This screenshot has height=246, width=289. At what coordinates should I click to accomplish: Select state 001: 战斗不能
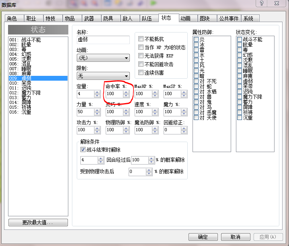(38, 40)
